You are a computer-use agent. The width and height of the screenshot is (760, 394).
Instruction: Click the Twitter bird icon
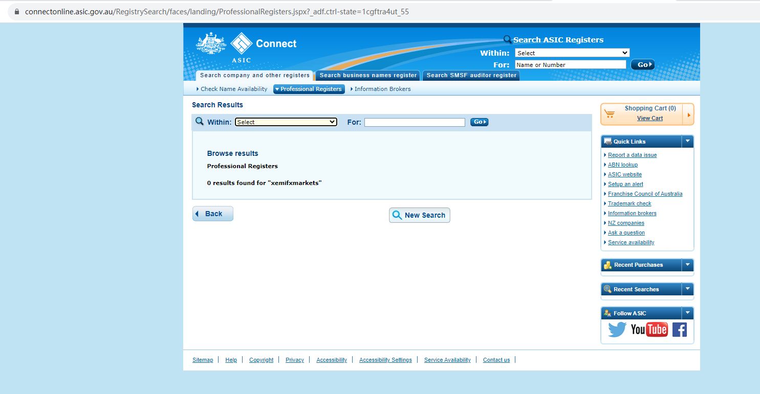617,330
